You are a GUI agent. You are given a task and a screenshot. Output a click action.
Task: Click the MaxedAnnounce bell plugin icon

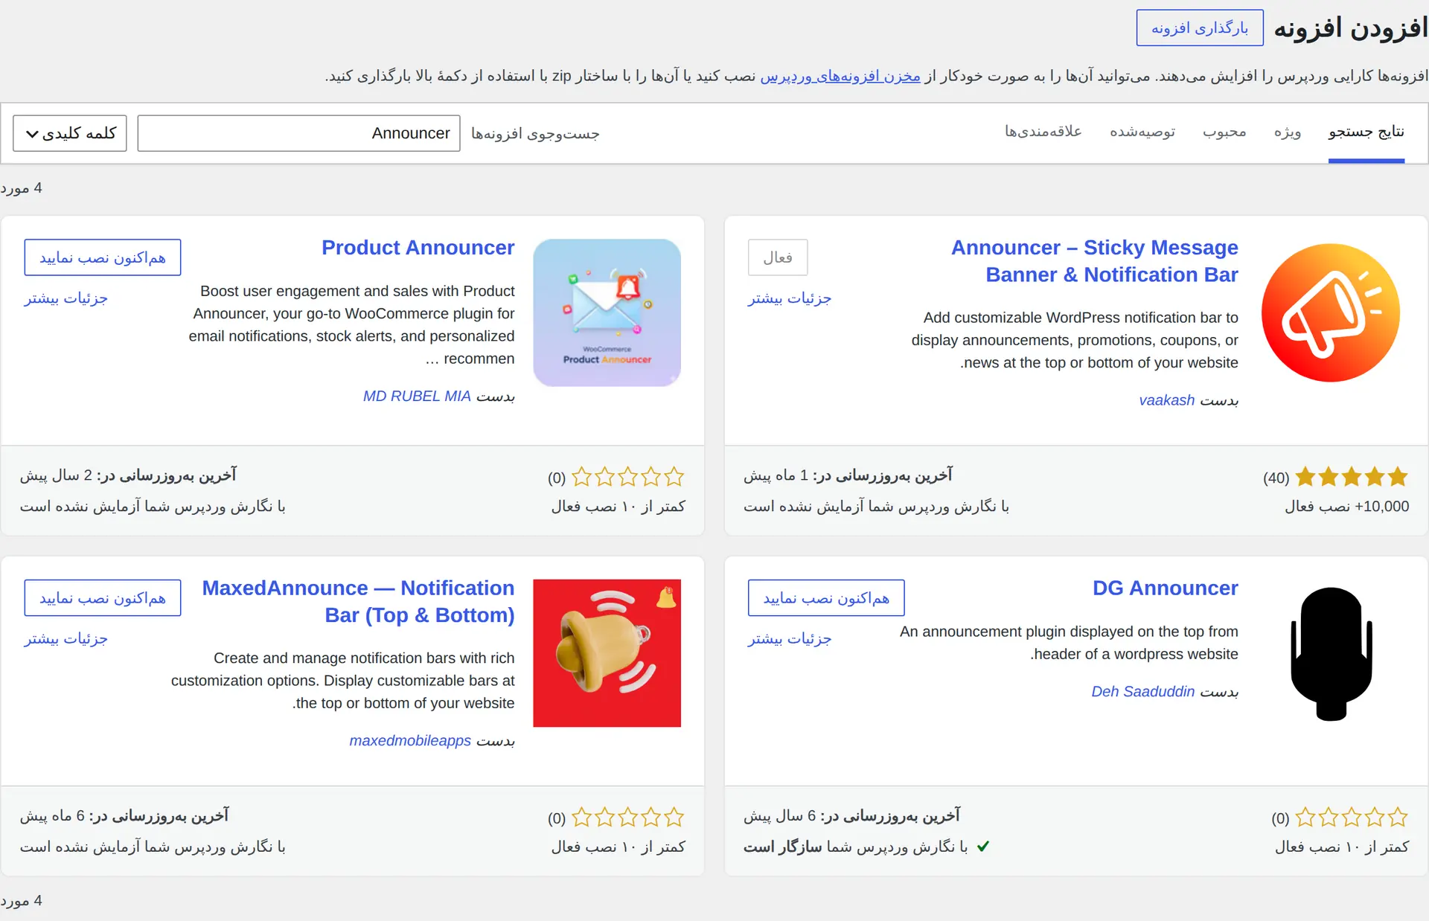coord(607,653)
